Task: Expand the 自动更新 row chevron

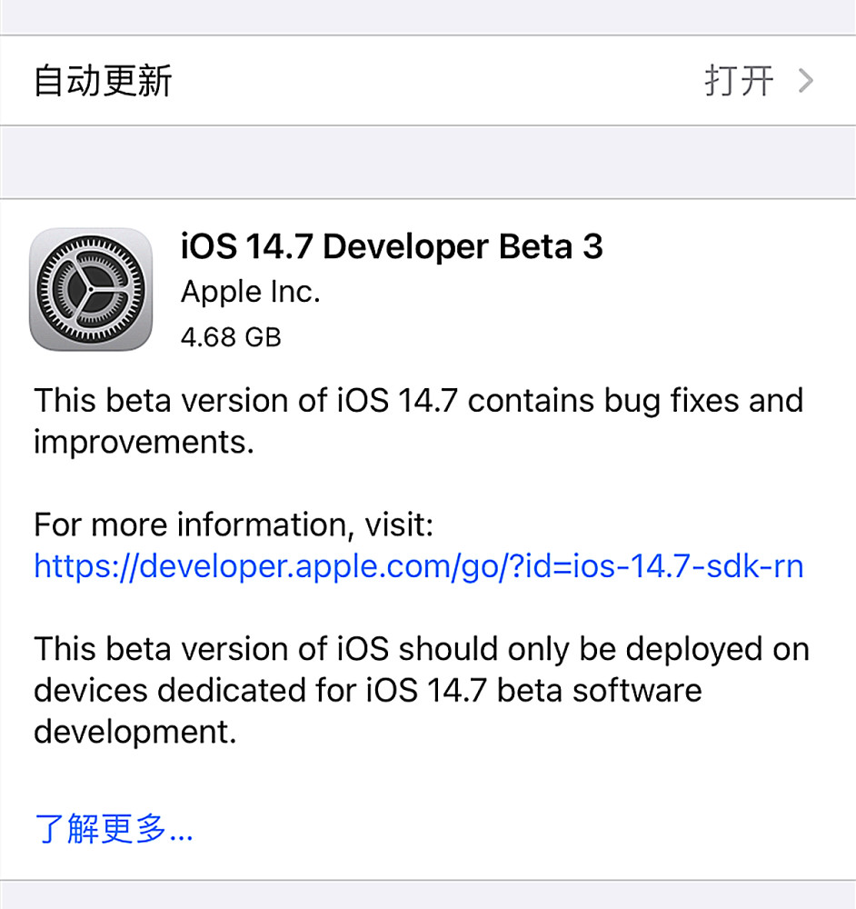Action: (x=806, y=81)
